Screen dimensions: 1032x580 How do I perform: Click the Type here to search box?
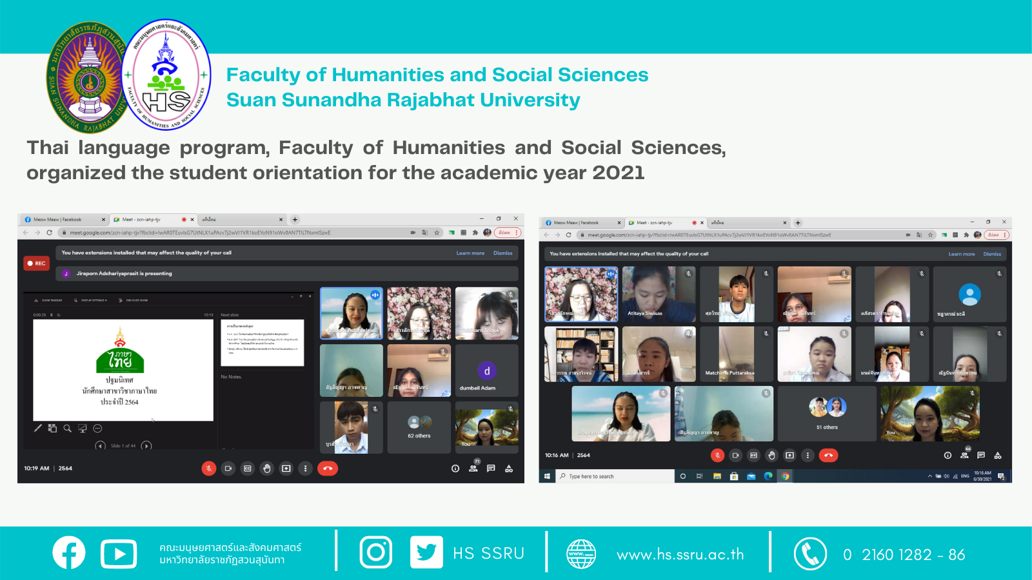(616, 476)
